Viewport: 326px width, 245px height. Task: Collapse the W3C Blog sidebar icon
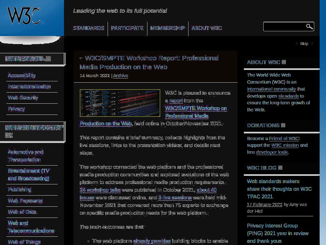(280, 168)
